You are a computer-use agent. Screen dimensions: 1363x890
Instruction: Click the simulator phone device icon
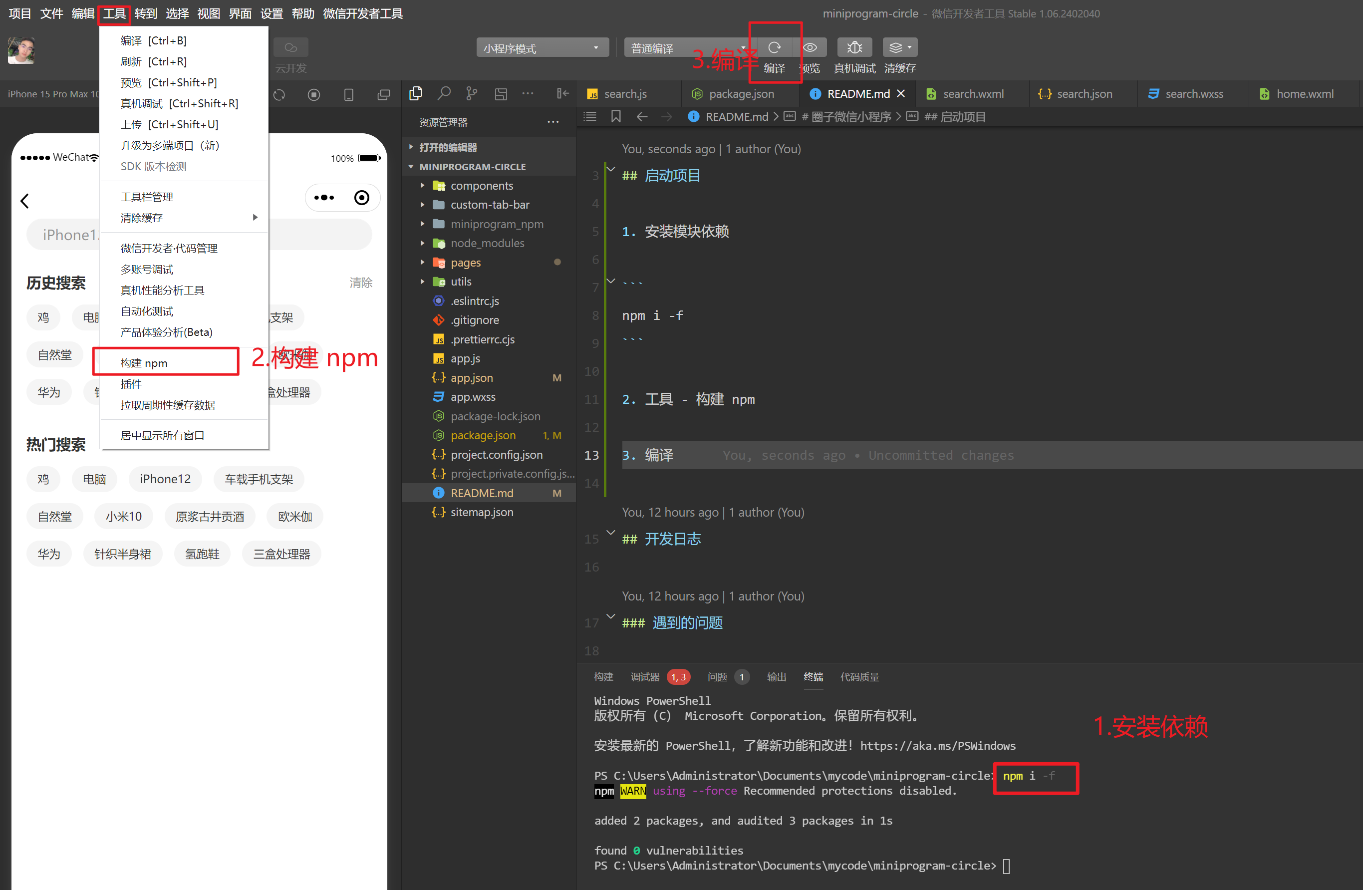(349, 94)
